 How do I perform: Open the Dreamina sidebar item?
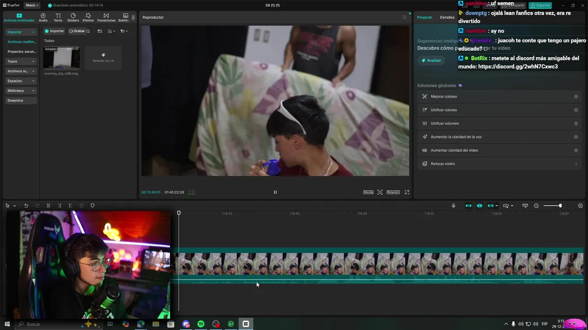(x=21, y=100)
